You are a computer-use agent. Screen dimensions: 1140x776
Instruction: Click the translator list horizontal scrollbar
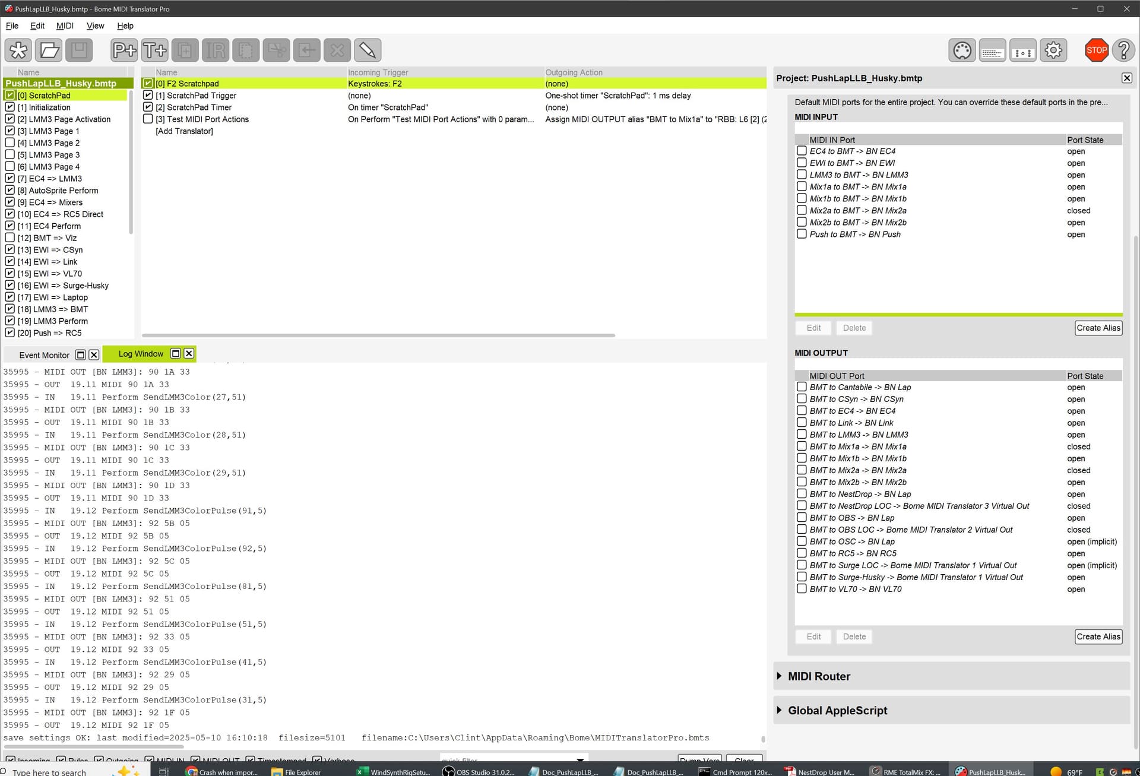(378, 335)
